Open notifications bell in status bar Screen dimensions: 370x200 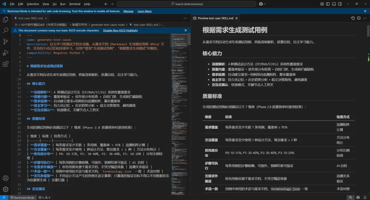tap(365, 197)
